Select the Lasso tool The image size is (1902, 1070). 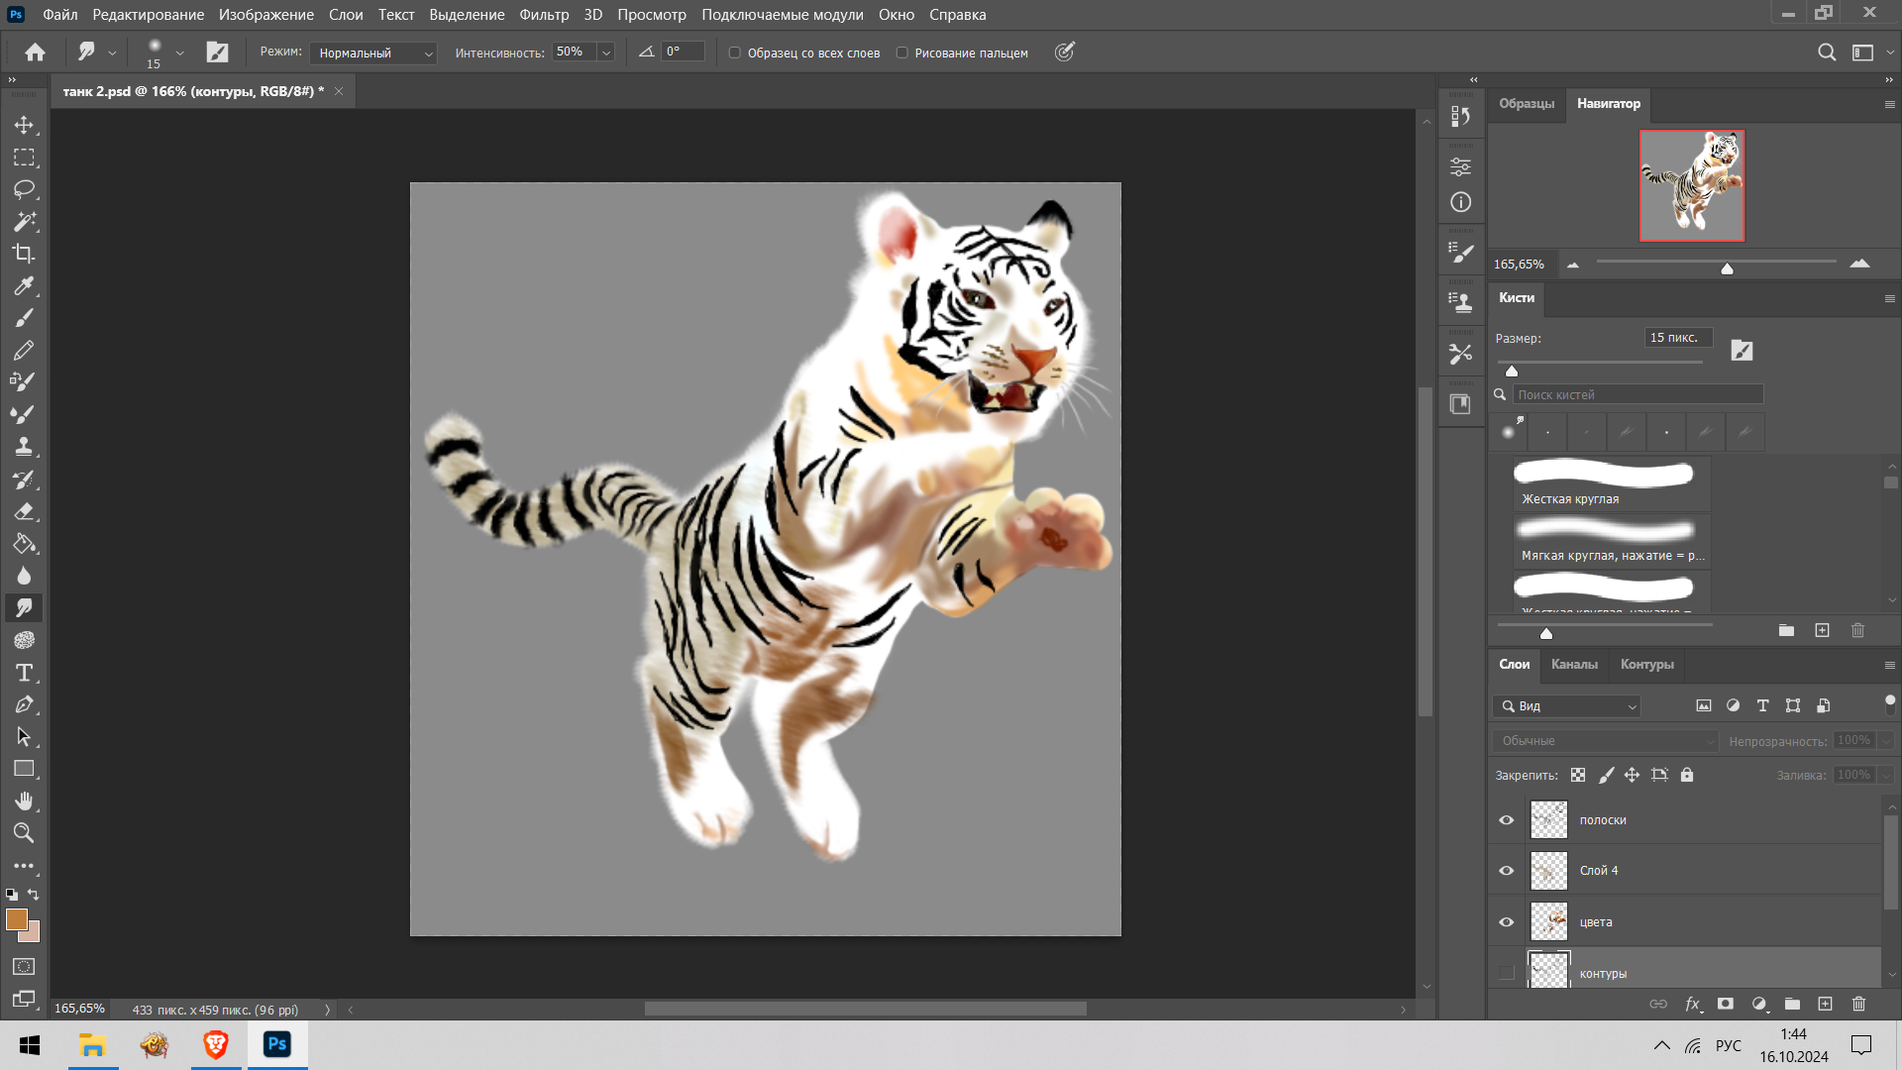point(24,189)
